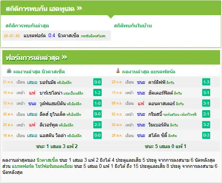Click opponent name วูล์ฟแฮมป์ตัน
Image resolution: width=222 pixels, height=183 pixels.
[x=53, y=104]
